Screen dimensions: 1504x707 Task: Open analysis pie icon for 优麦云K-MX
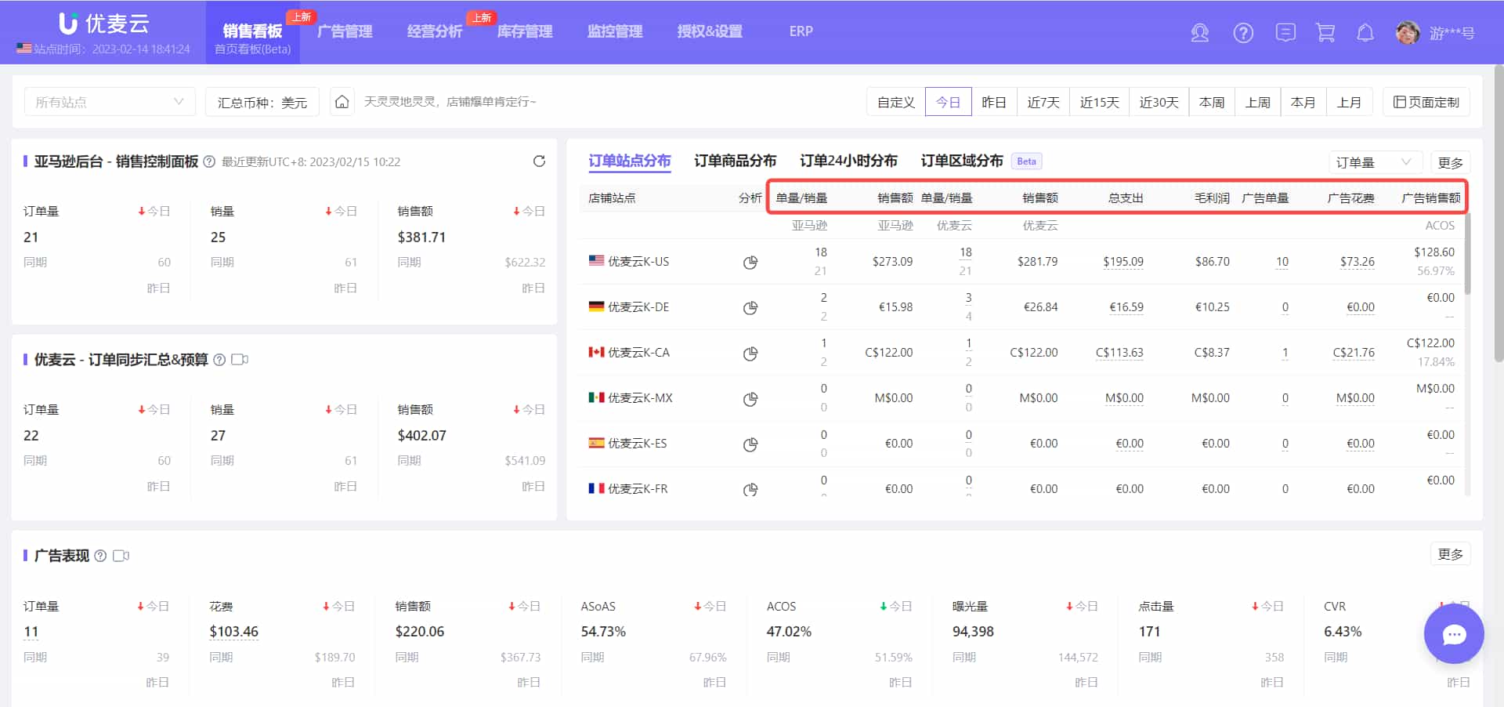pyautogui.click(x=750, y=398)
